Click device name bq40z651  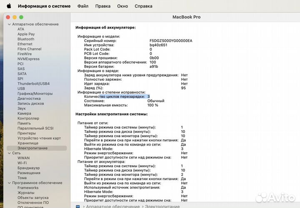pyautogui.click(x=158, y=45)
